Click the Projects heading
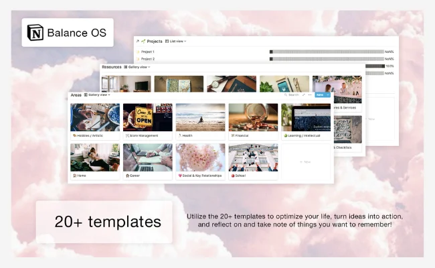435x268 pixels. tap(155, 41)
